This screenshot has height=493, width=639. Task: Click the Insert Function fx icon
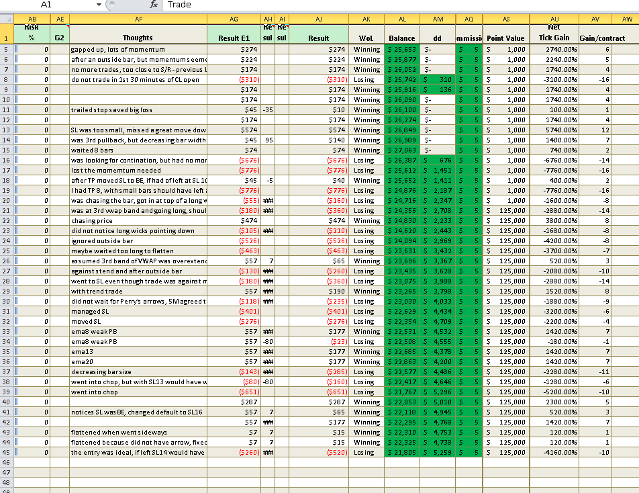[154, 5]
